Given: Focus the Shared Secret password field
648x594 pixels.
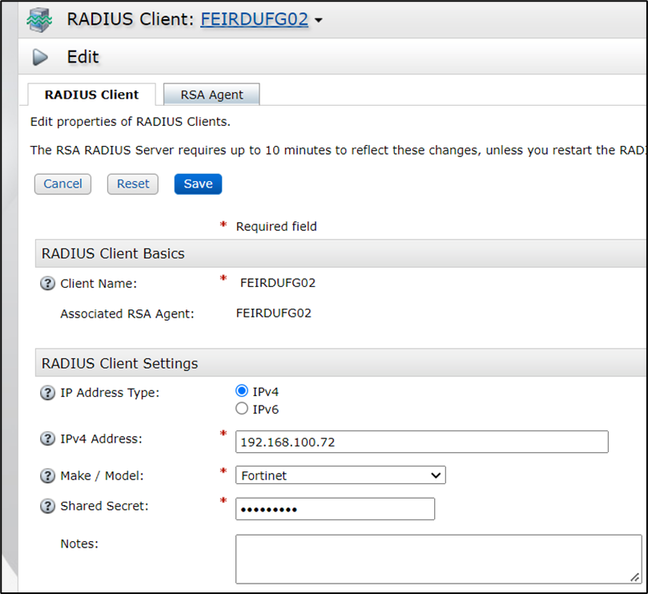Looking at the screenshot, I should click(335, 509).
